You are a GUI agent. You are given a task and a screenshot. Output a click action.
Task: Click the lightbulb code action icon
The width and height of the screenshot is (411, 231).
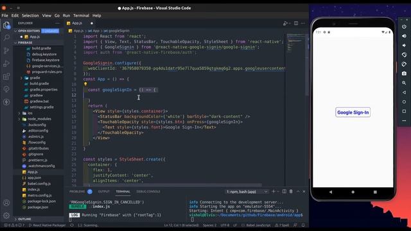pyautogui.click(x=85, y=84)
